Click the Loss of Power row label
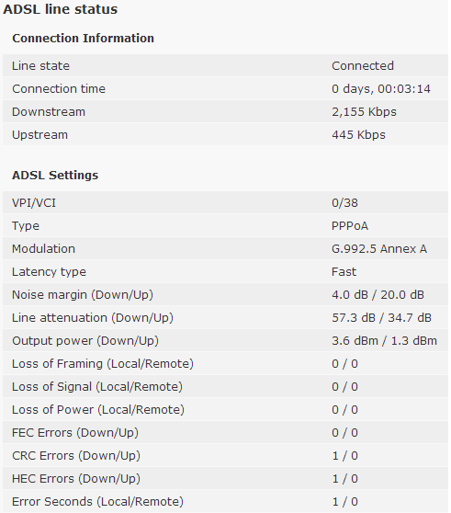The image size is (451, 513). (x=98, y=410)
